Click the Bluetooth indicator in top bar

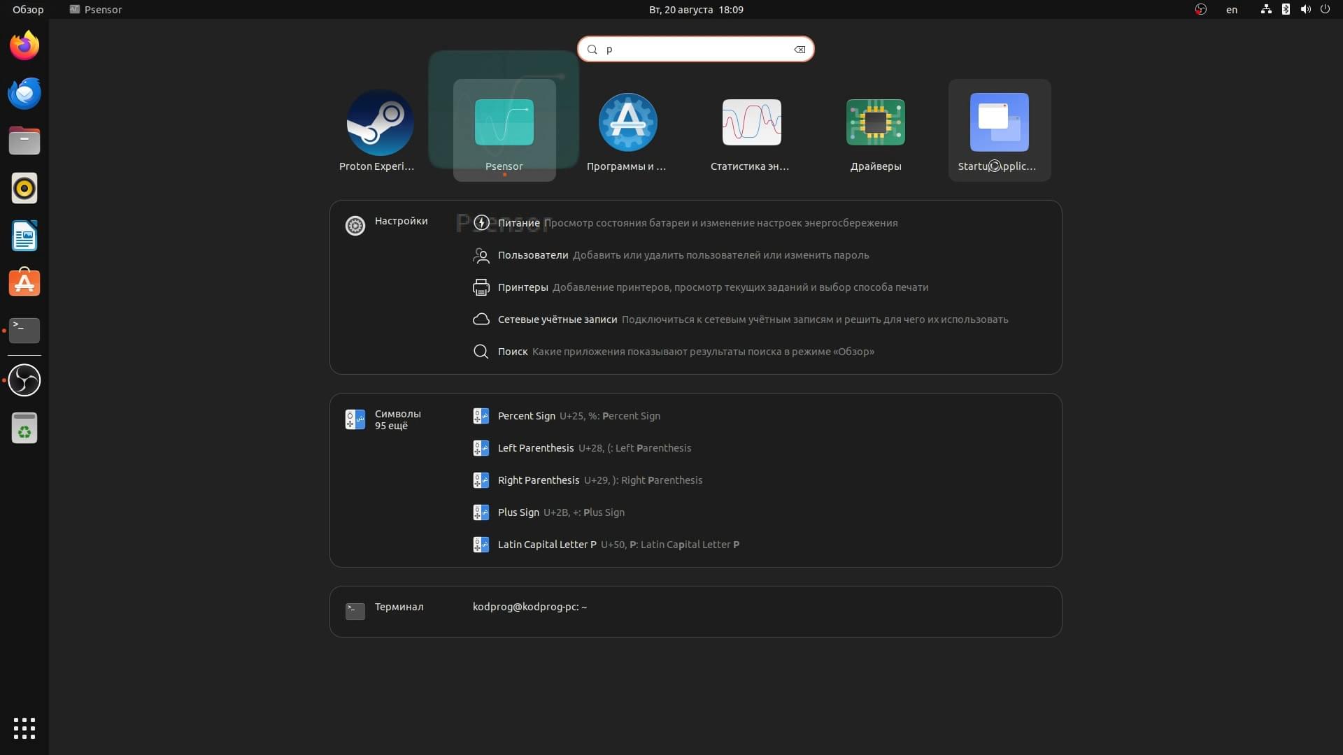tap(1286, 10)
